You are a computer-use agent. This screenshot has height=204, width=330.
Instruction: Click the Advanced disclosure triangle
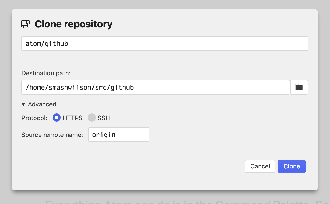tap(23, 104)
